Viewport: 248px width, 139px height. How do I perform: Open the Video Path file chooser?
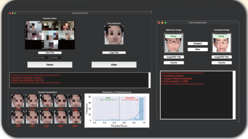(x=50, y=53)
